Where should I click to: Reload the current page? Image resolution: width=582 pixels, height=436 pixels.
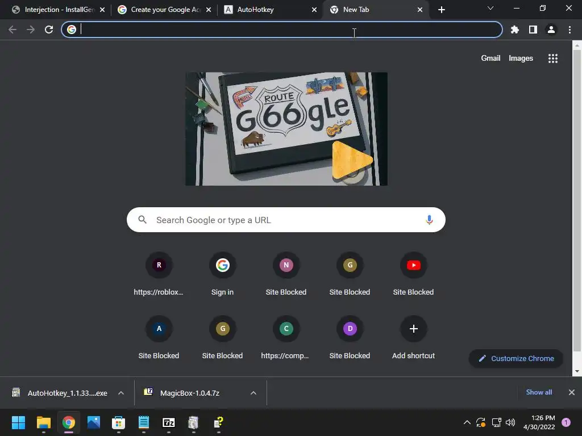[49, 30]
